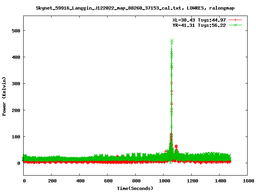256x192 pixels.
Task: Select the legend entry YR-41.31 Tsys:56.22
Action: click(199, 25)
